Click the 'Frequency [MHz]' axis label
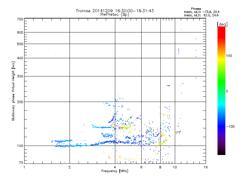Screen dimensions: 242x182 click(115, 171)
